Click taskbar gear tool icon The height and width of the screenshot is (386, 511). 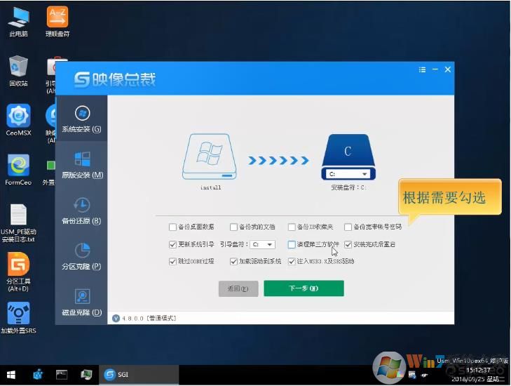tap(38, 375)
